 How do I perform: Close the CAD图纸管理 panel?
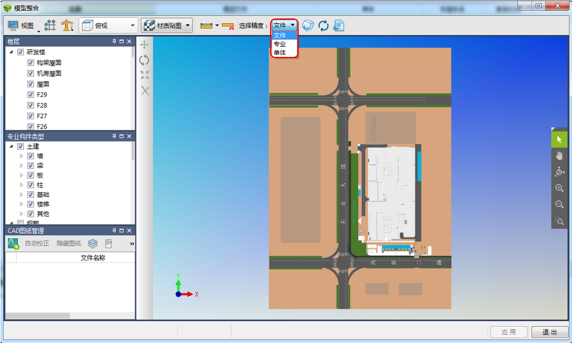129,230
